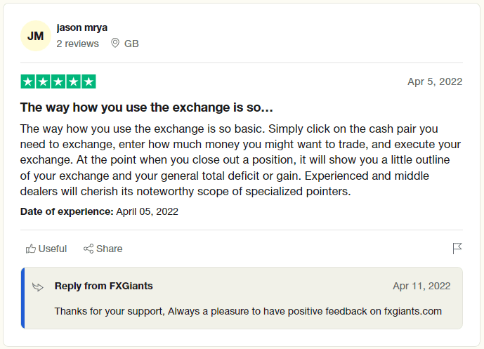Image resolution: width=484 pixels, height=349 pixels.
Task: Click the reply arrow icon
Action: (38, 287)
